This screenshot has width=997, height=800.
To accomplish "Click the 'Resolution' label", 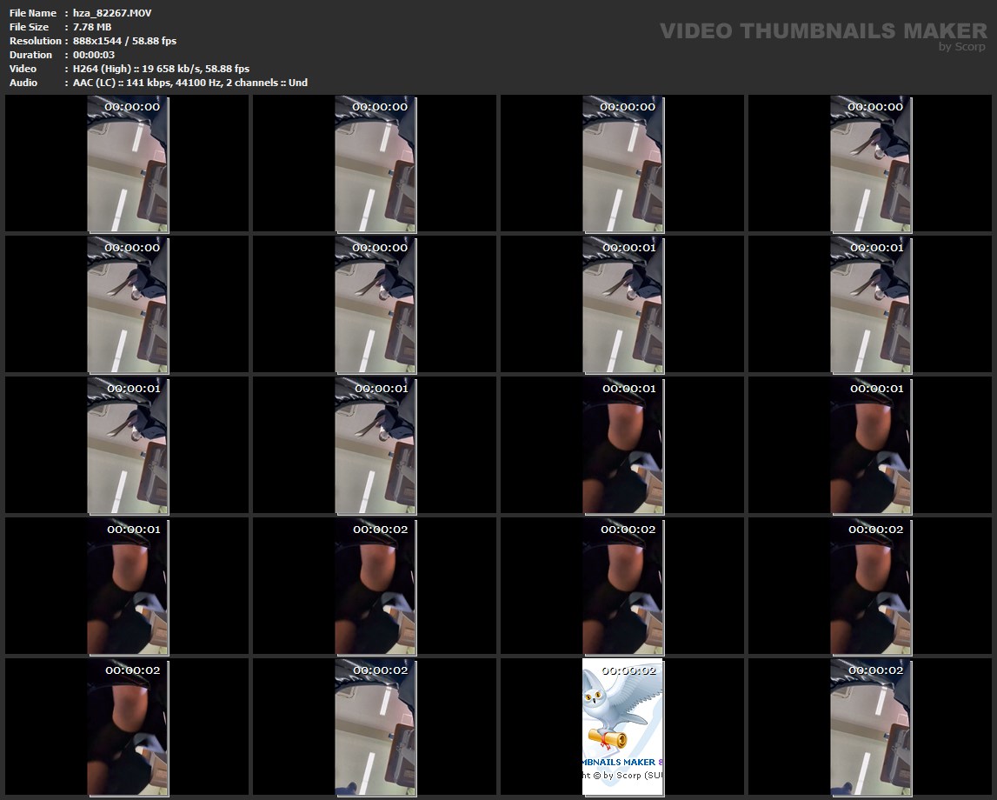I will (x=36, y=41).
